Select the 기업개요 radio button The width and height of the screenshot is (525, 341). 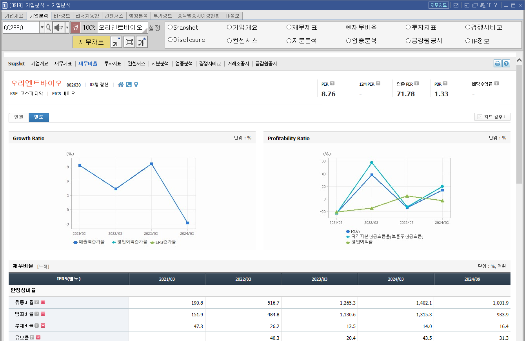click(229, 27)
